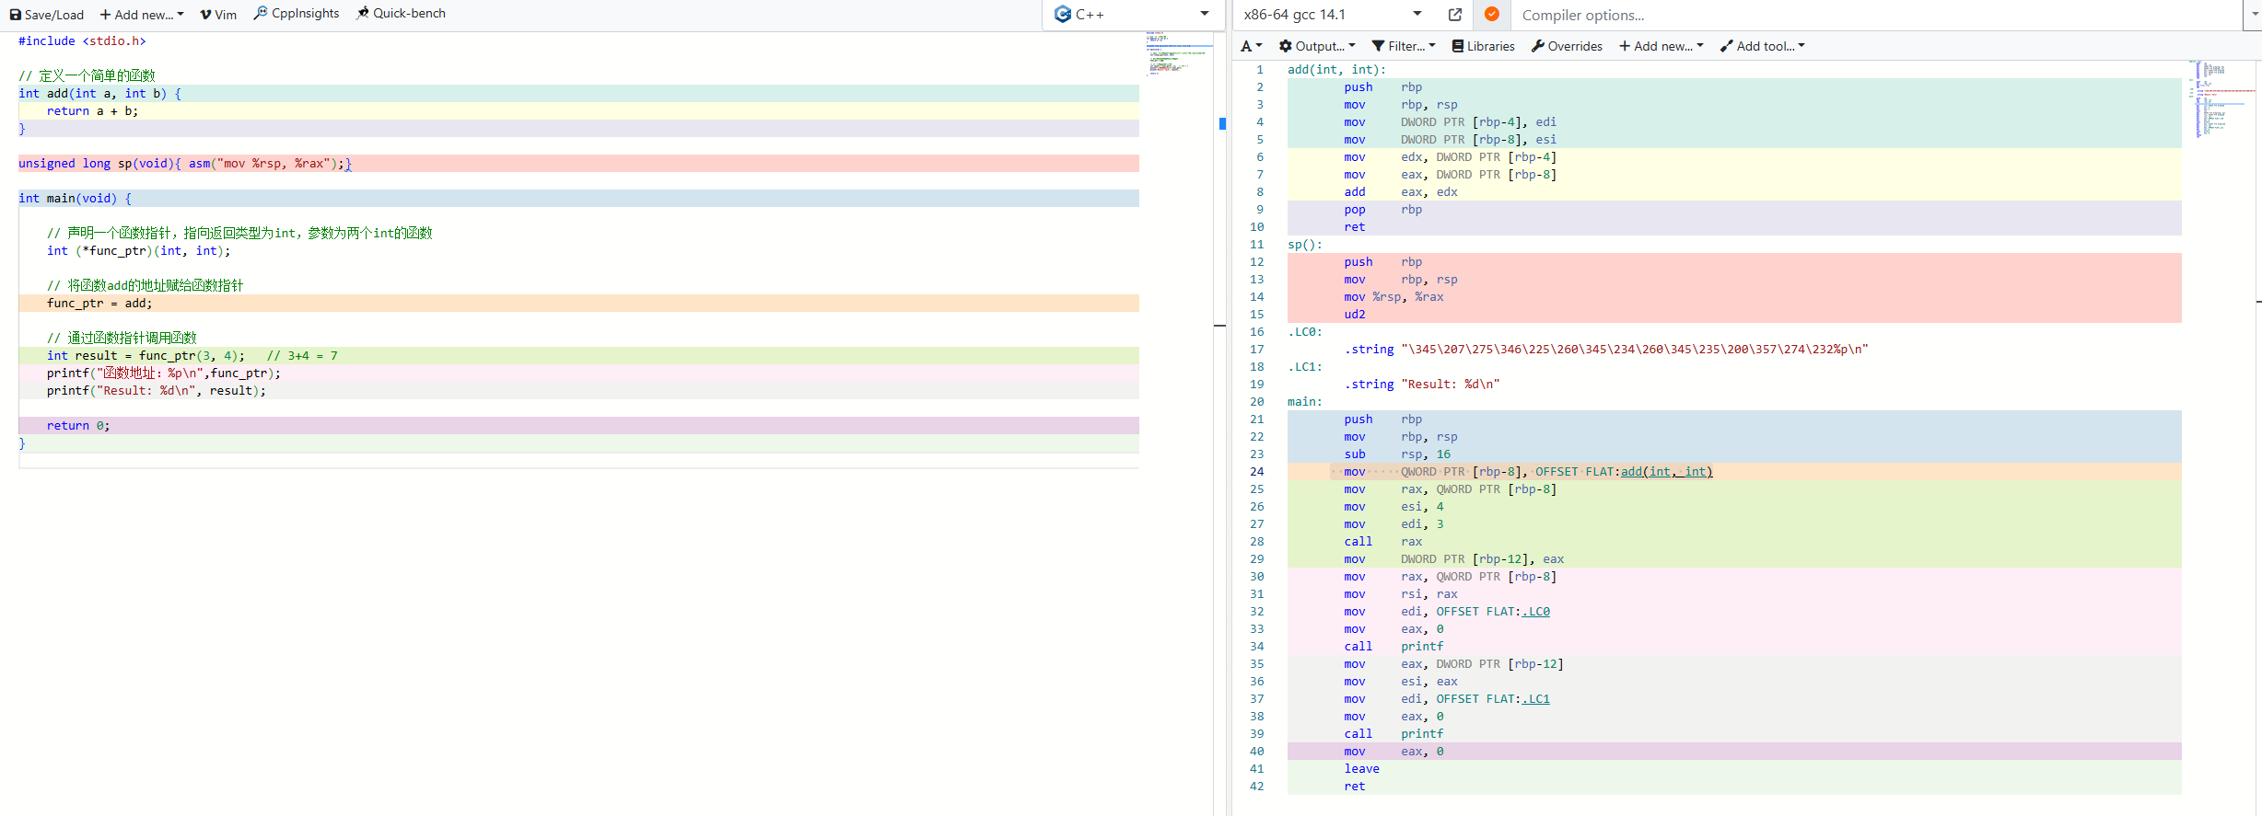Click the 'add eax, edx' assembly line

(x=1401, y=192)
